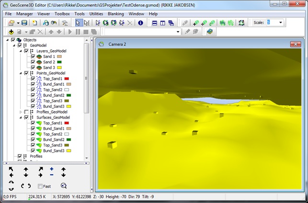Enable the Fast navigation checkbox

pyautogui.click(x=40, y=186)
